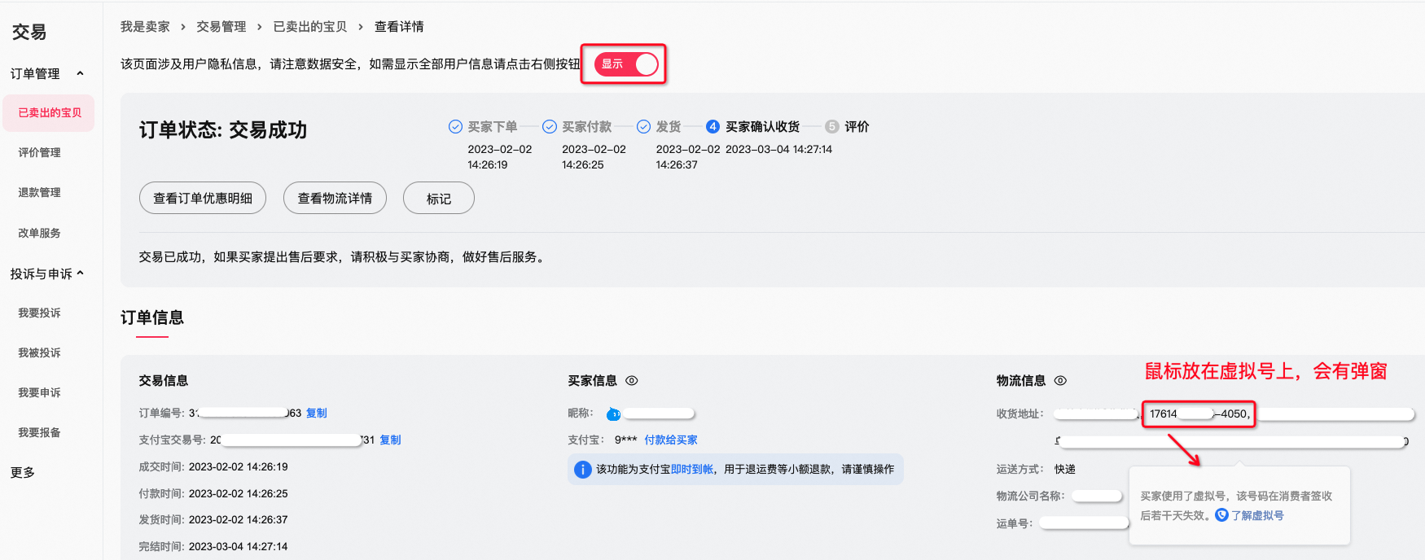Image resolution: width=1425 pixels, height=560 pixels.
Task: Click 成交时间 value 2023-02-02 14:26:19
Action: pos(239,466)
